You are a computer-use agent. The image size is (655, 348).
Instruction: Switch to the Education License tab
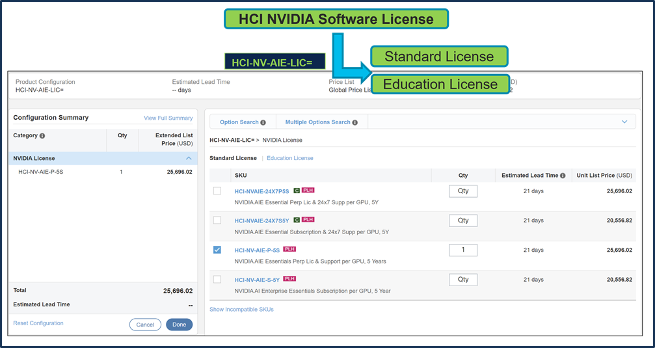[290, 158]
